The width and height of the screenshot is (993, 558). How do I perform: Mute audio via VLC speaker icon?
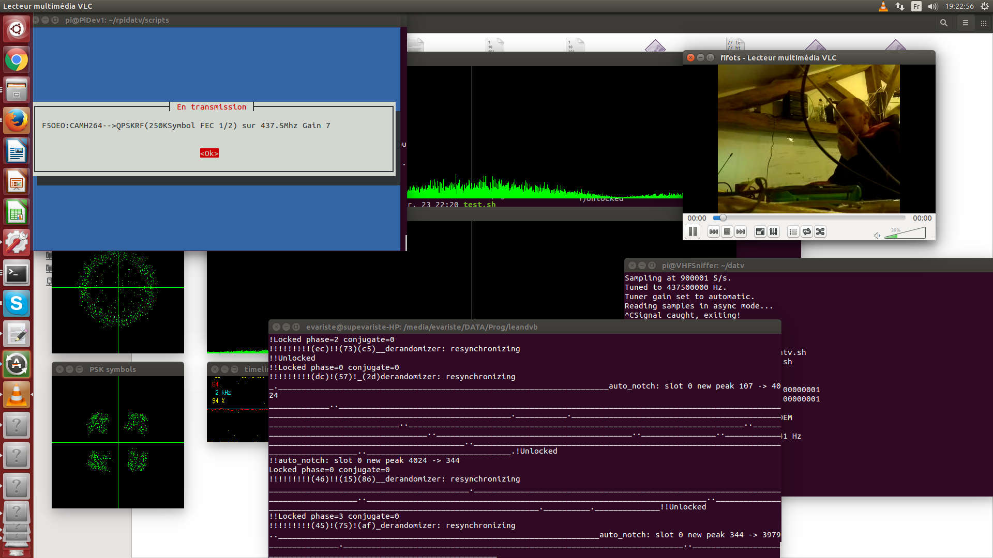(x=877, y=236)
